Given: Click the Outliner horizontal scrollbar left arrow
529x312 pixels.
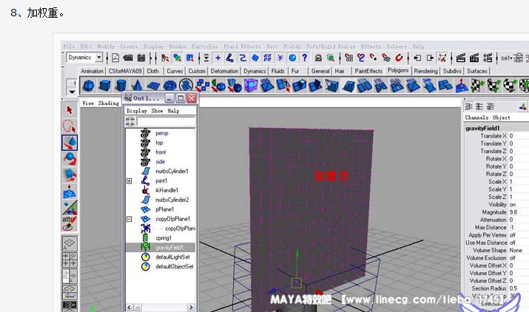Looking at the screenshot, I should tap(129, 308).
